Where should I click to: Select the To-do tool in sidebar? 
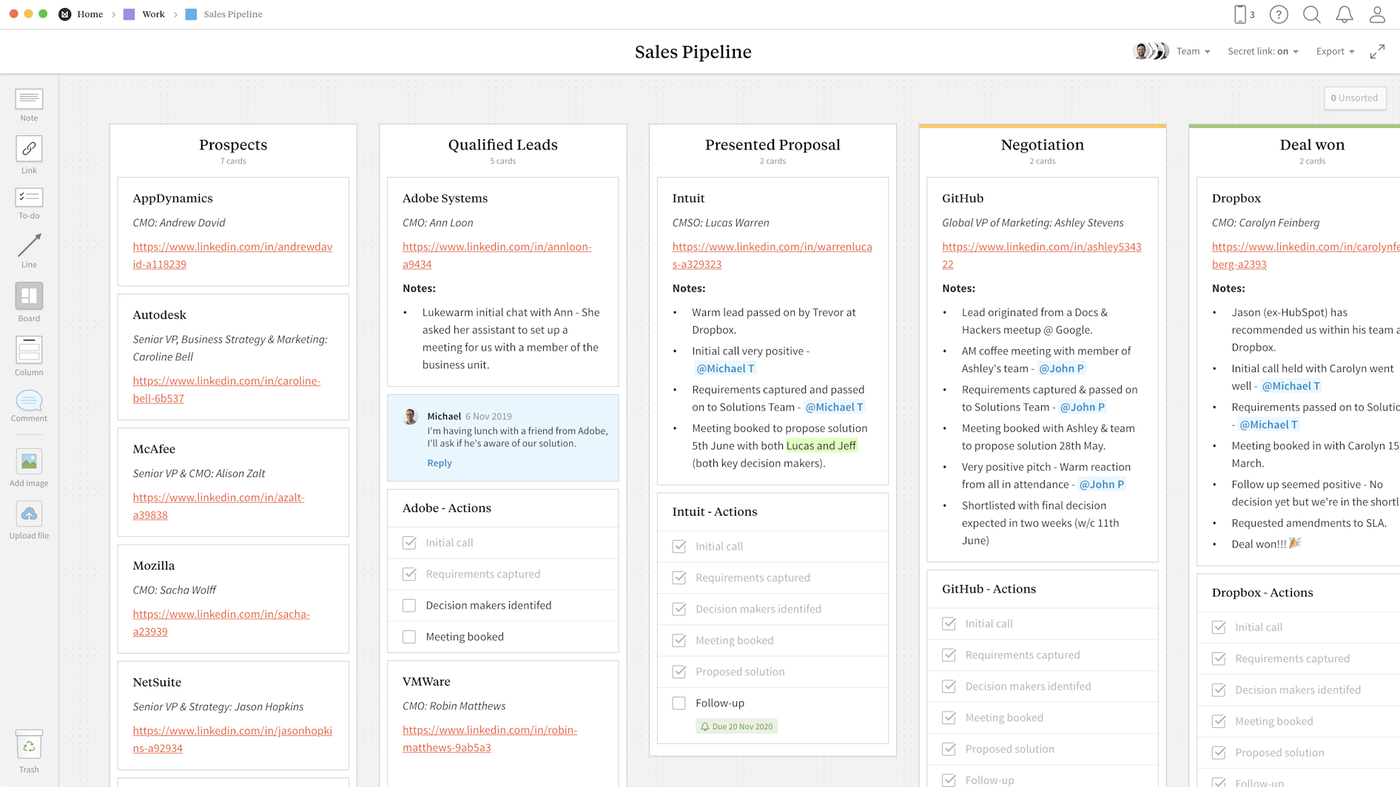point(29,203)
